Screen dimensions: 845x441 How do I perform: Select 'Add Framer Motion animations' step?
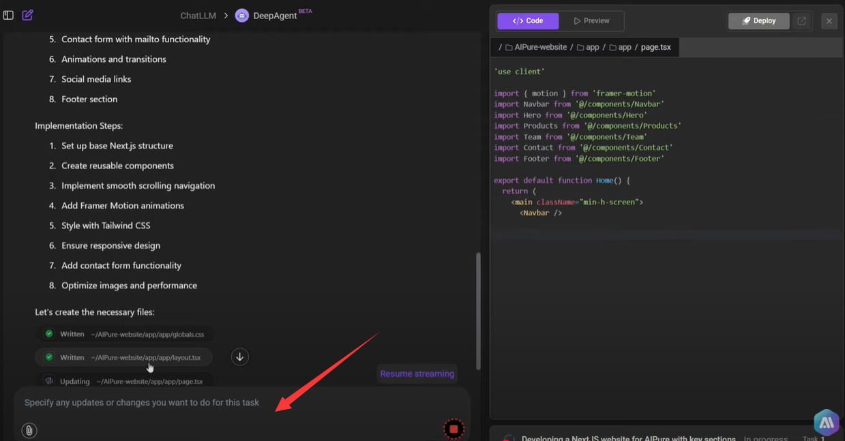click(x=123, y=205)
